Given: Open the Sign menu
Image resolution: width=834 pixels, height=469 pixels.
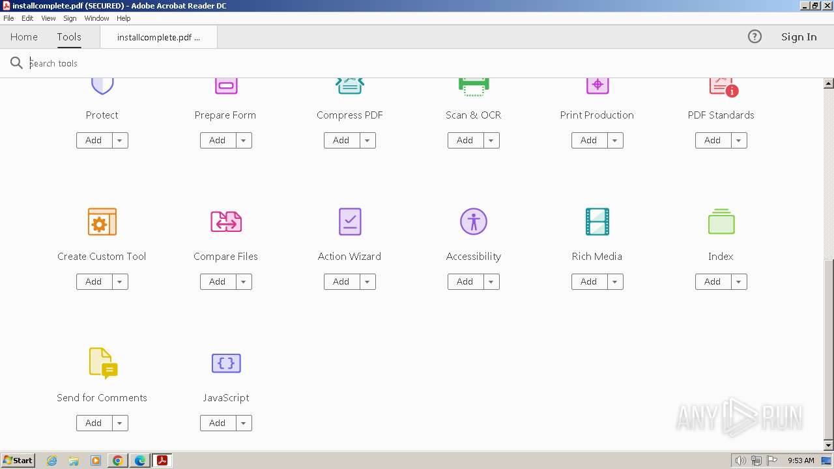Looking at the screenshot, I should coord(70,18).
